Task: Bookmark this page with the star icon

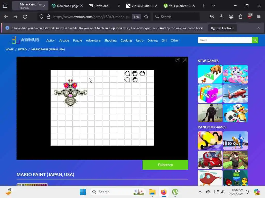Action: click(146, 17)
